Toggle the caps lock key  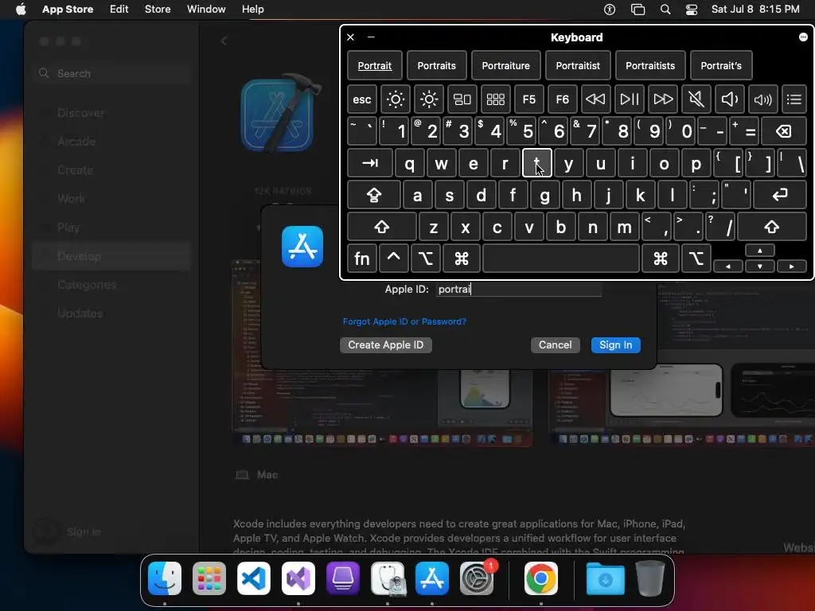tap(374, 195)
